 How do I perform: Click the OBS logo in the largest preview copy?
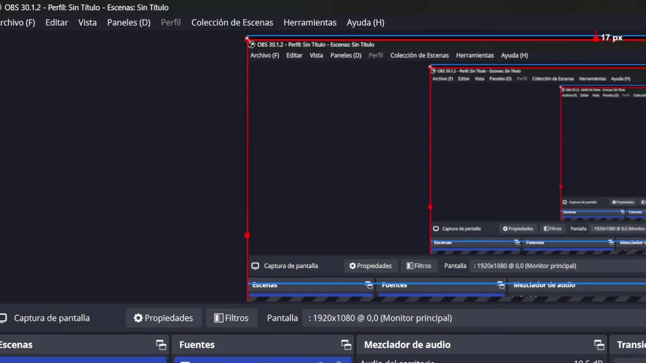click(x=251, y=44)
